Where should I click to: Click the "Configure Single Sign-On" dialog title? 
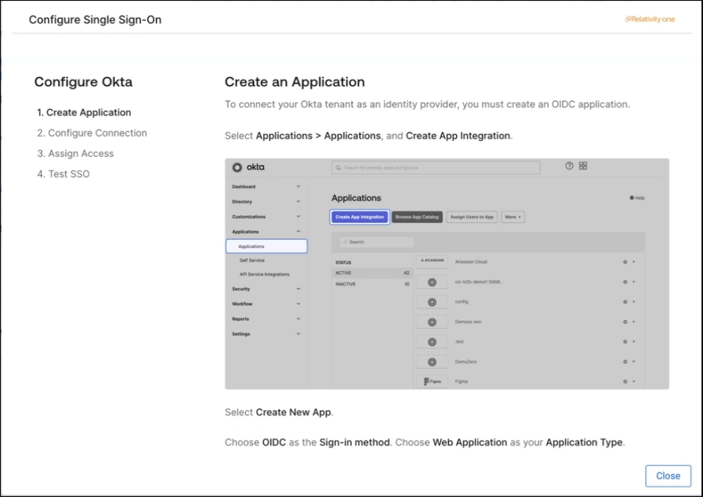click(95, 19)
